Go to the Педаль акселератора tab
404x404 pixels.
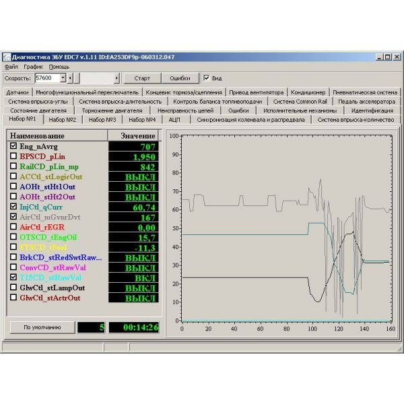click(367, 102)
